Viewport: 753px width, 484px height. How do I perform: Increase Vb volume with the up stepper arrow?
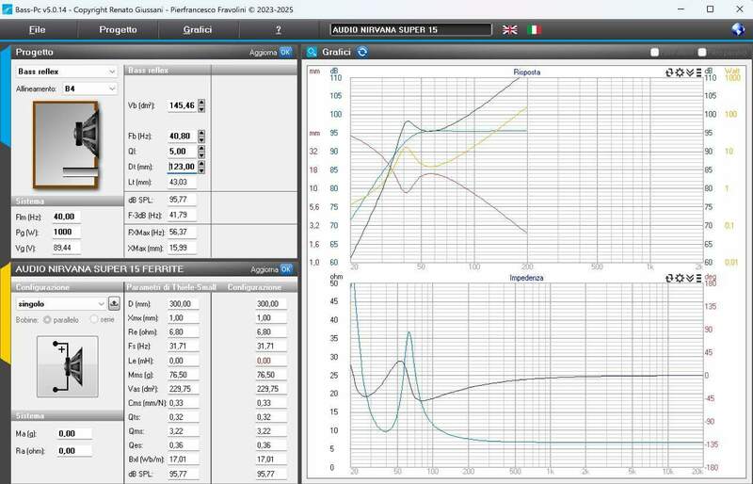click(x=200, y=101)
